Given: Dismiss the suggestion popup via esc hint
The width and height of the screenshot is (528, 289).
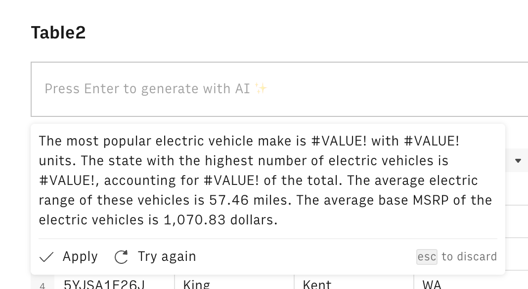Looking at the screenshot, I should (427, 256).
